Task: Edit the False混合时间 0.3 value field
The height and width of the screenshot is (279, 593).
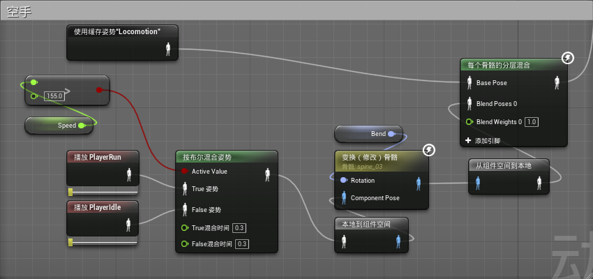Action: coord(242,243)
